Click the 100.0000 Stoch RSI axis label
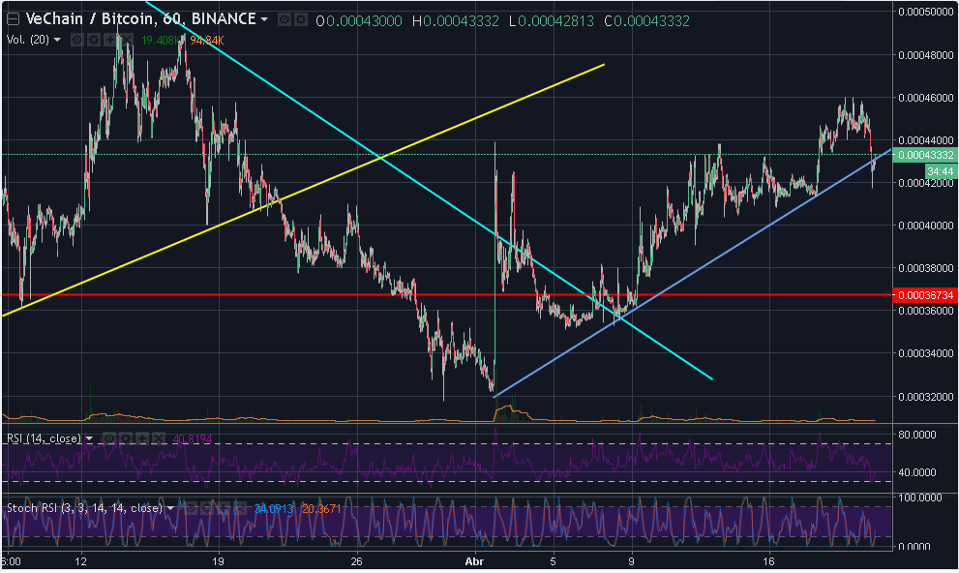This screenshot has height=573, width=959. pos(919,498)
